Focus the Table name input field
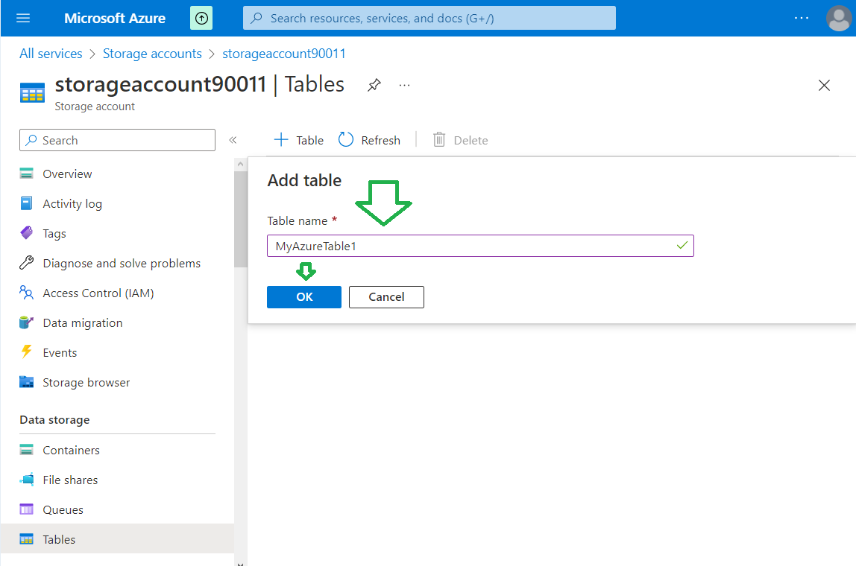856x566 pixels. tap(480, 246)
